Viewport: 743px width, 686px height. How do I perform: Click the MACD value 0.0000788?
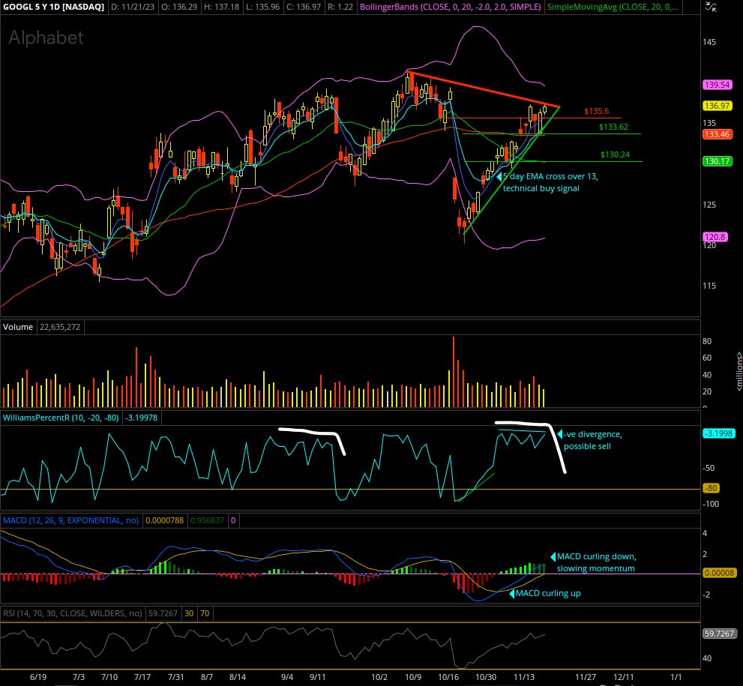click(164, 520)
